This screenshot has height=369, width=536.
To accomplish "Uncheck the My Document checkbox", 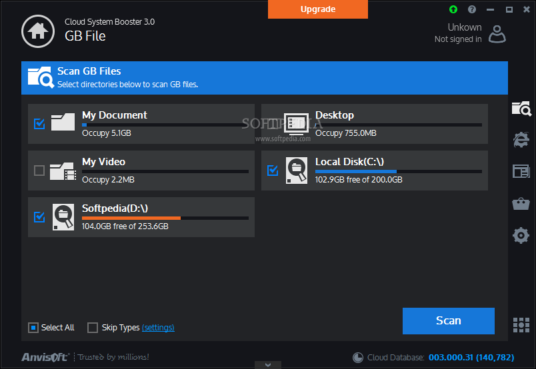I will click(x=39, y=124).
